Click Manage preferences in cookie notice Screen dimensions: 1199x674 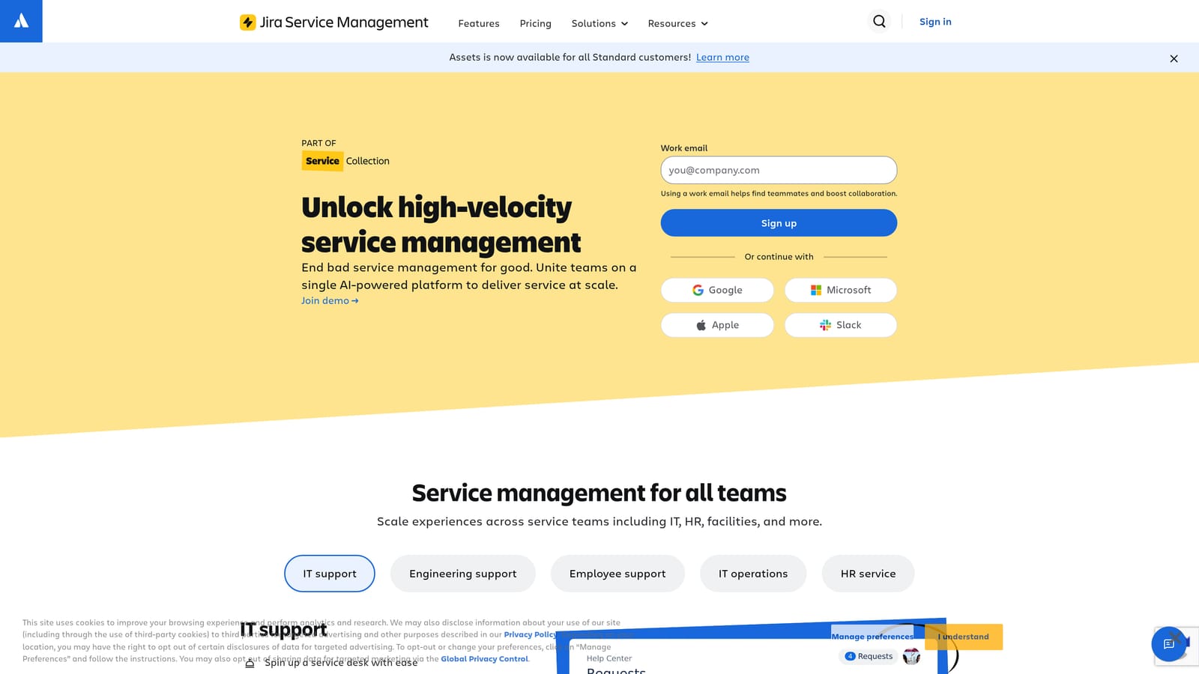(x=872, y=637)
